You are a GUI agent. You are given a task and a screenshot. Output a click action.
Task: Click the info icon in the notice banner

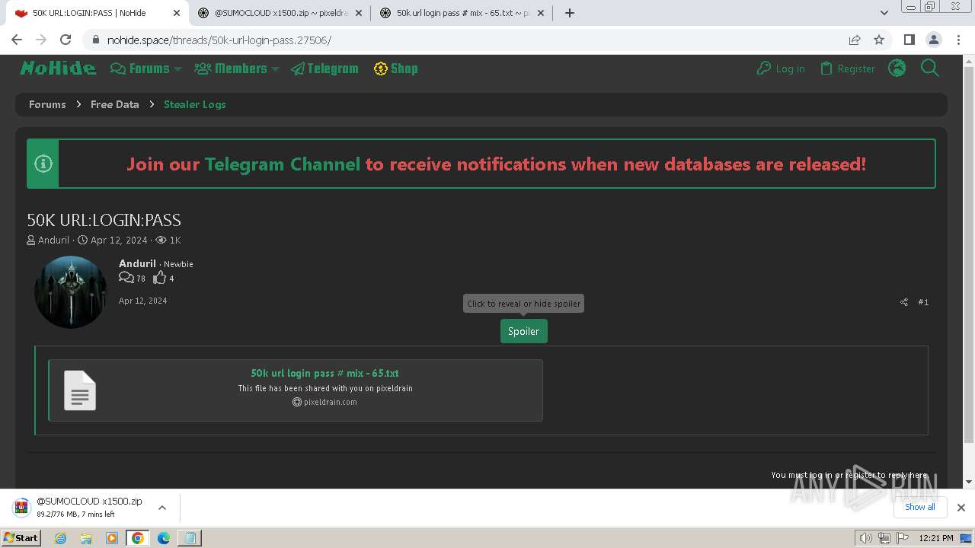[x=43, y=164]
